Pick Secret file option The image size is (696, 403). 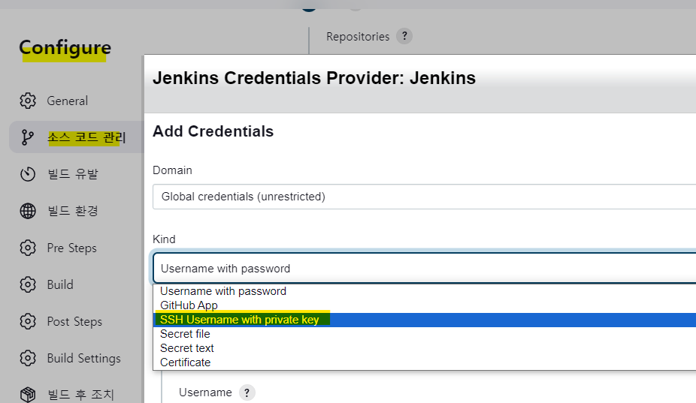pos(425,334)
